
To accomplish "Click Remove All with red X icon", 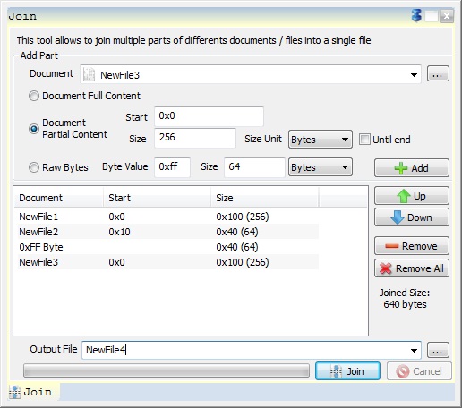I will coord(412,268).
